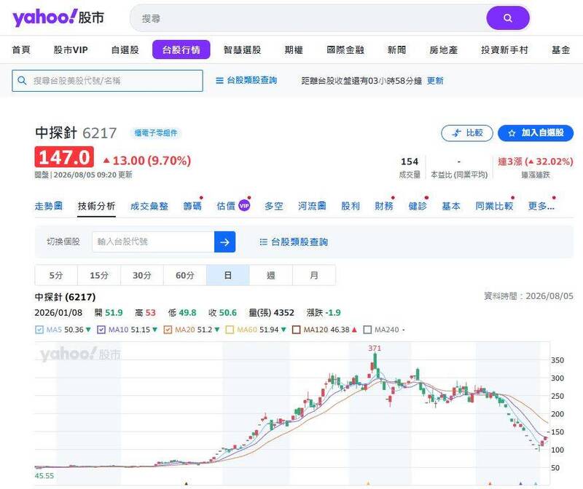Select the 週 weekly chart interval

[271, 275]
